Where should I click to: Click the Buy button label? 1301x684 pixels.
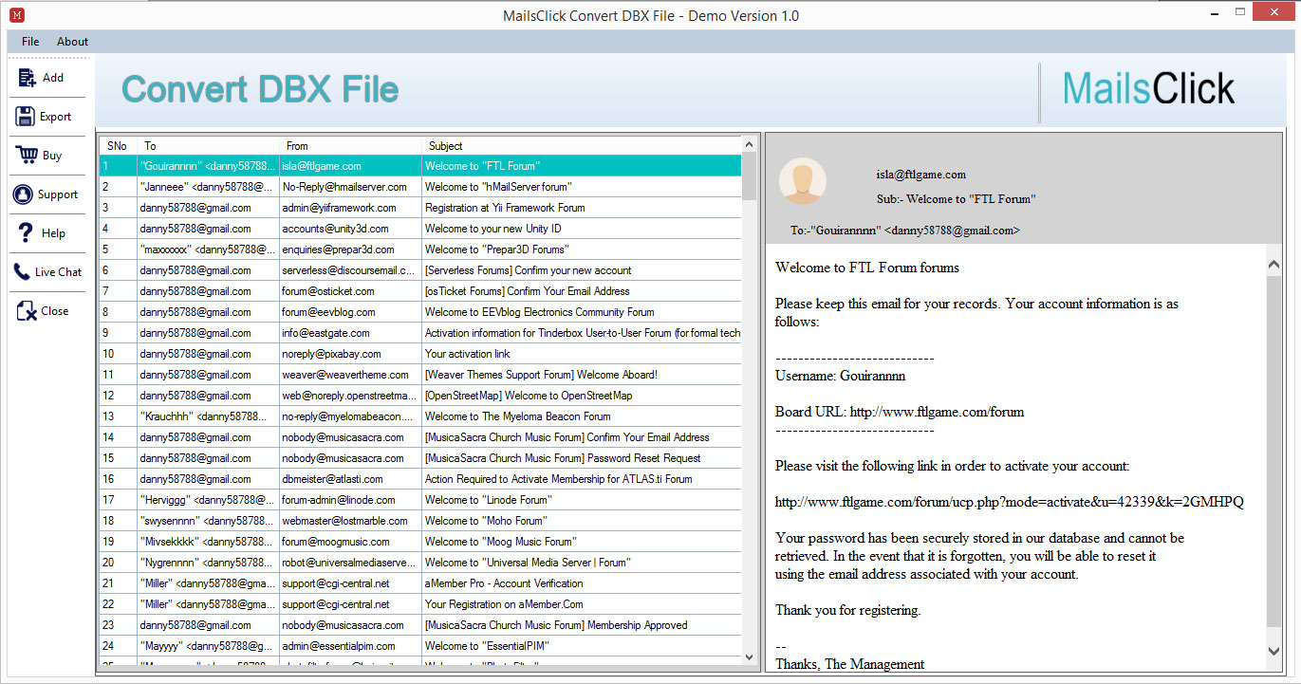[x=52, y=156]
